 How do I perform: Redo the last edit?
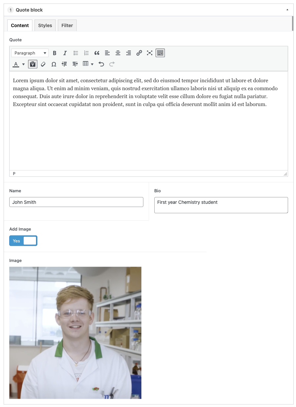coord(112,64)
